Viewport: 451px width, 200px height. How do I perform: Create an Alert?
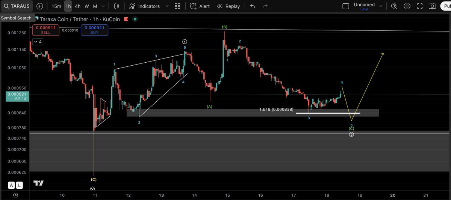click(200, 6)
